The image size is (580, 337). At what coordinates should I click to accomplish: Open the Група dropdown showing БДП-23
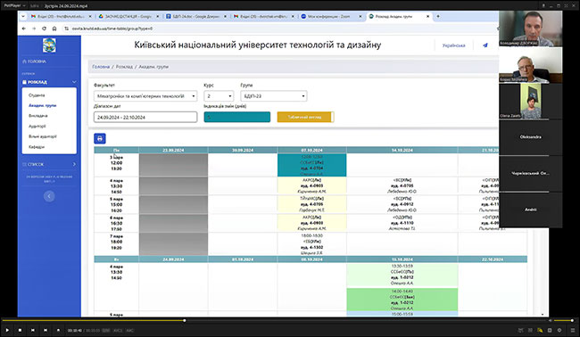(x=274, y=96)
